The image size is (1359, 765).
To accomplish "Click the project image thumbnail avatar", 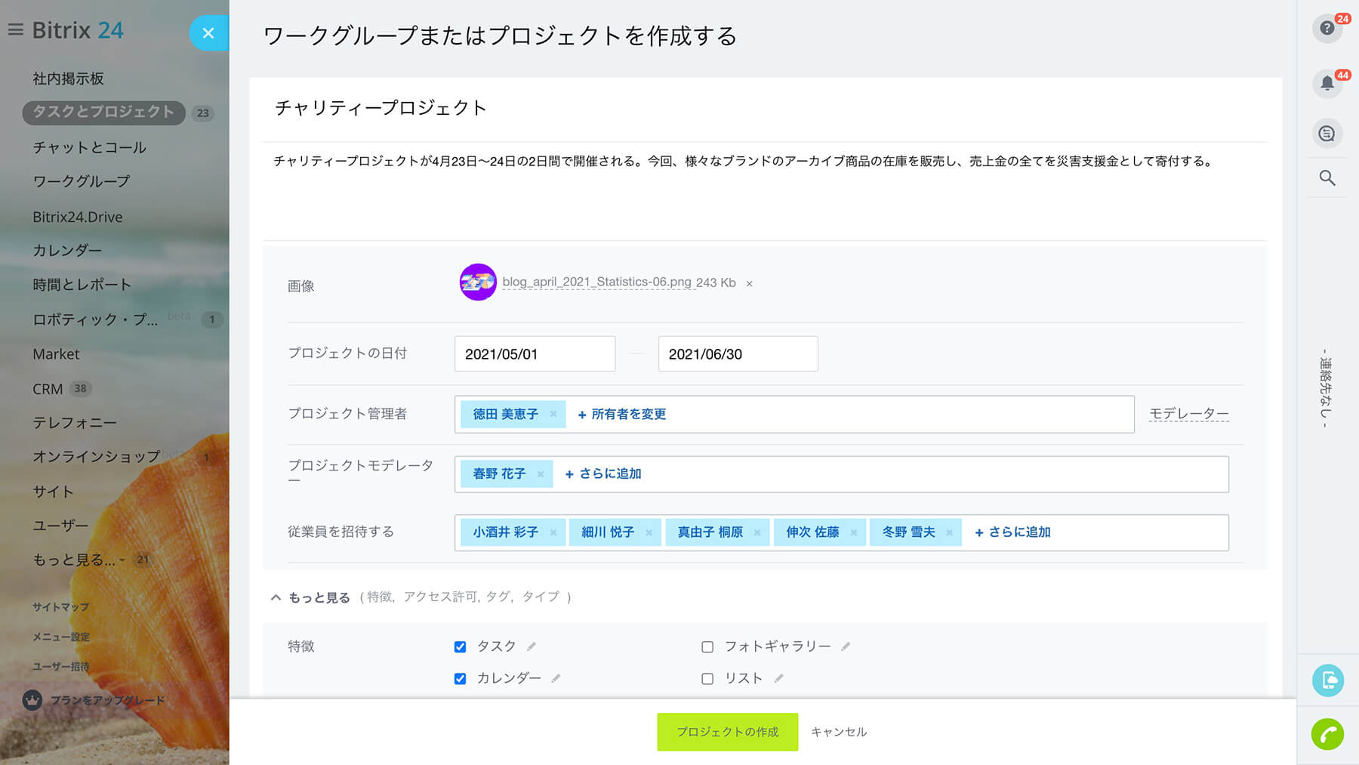I will click(478, 282).
